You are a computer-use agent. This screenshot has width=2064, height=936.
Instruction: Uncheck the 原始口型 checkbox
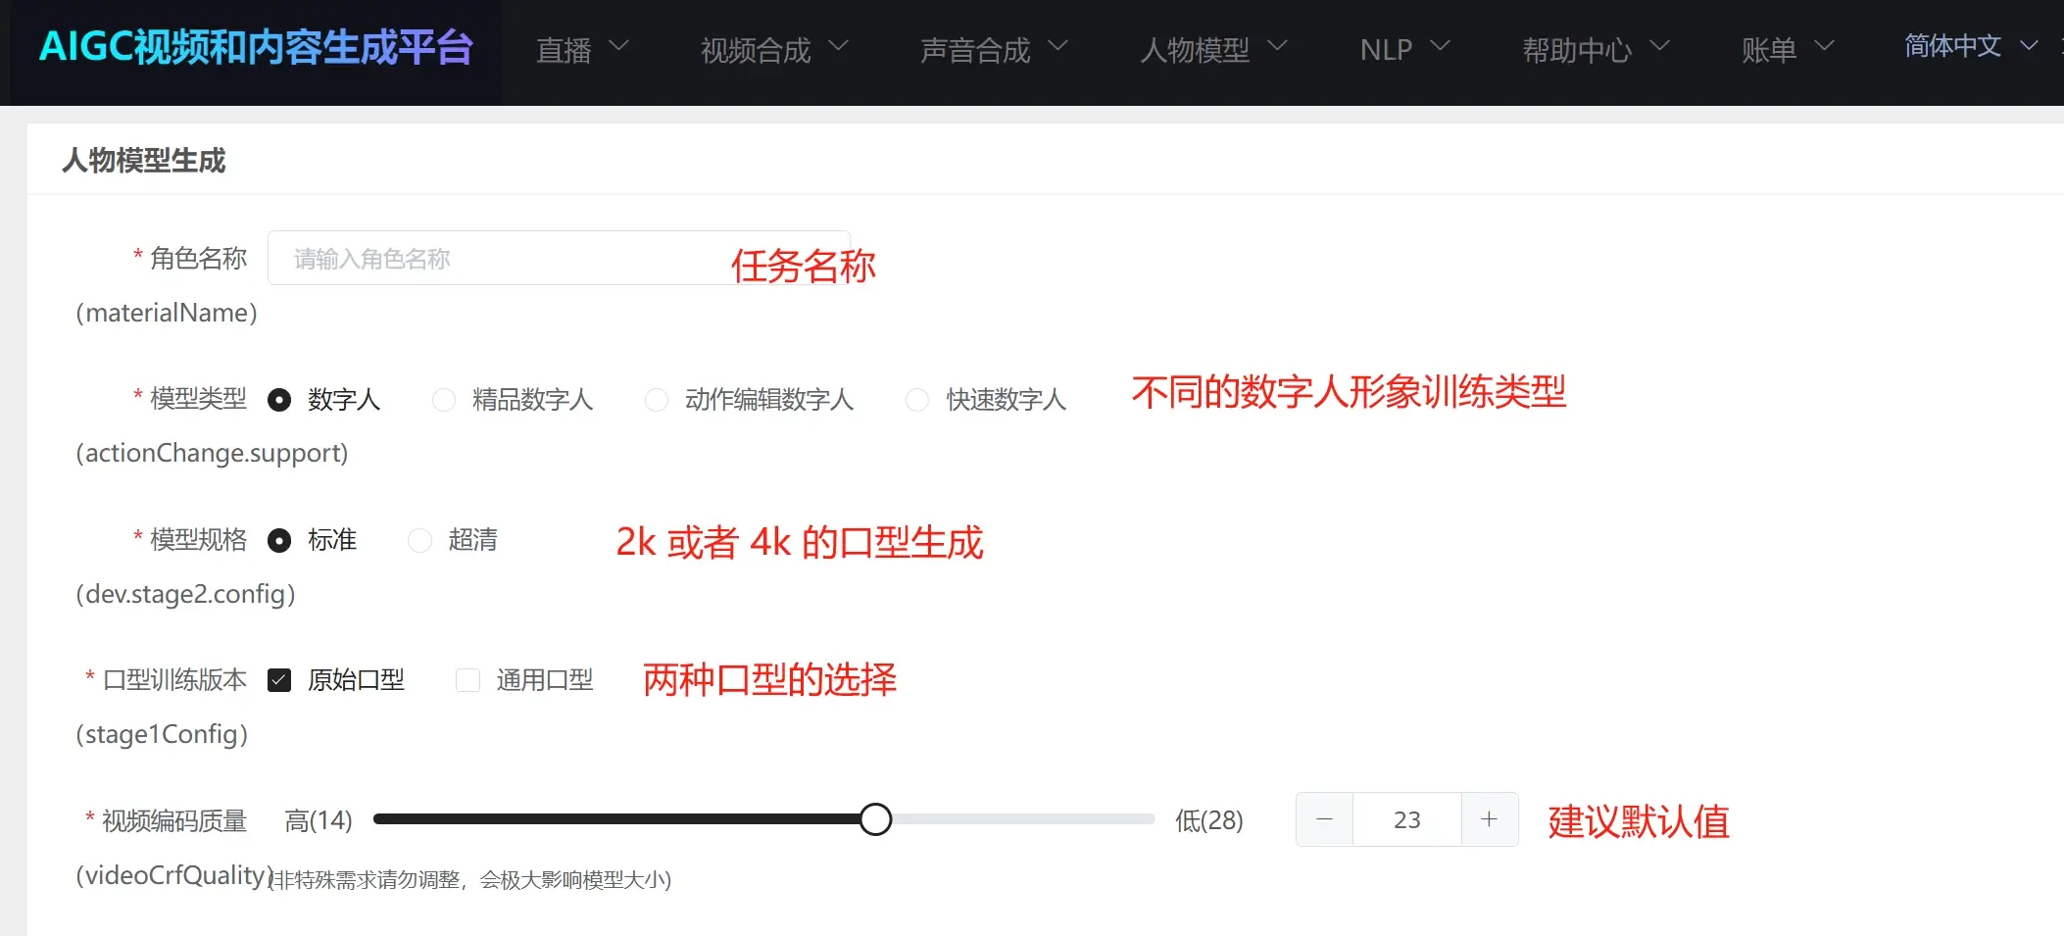pos(279,680)
